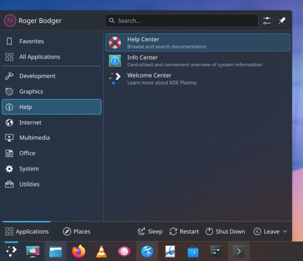This screenshot has height=261, width=303.
Task: Open the Multimedia category
Action: point(52,138)
